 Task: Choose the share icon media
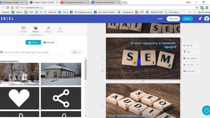pos(61,98)
